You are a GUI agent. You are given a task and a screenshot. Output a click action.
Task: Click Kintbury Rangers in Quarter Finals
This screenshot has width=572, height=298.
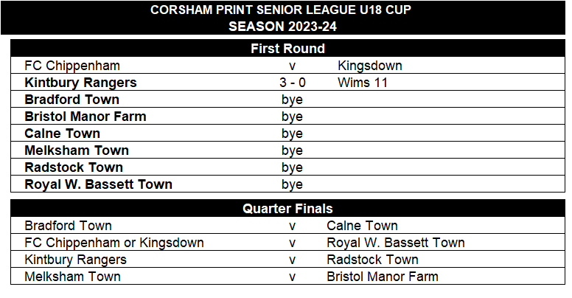pyautogui.click(x=75, y=260)
